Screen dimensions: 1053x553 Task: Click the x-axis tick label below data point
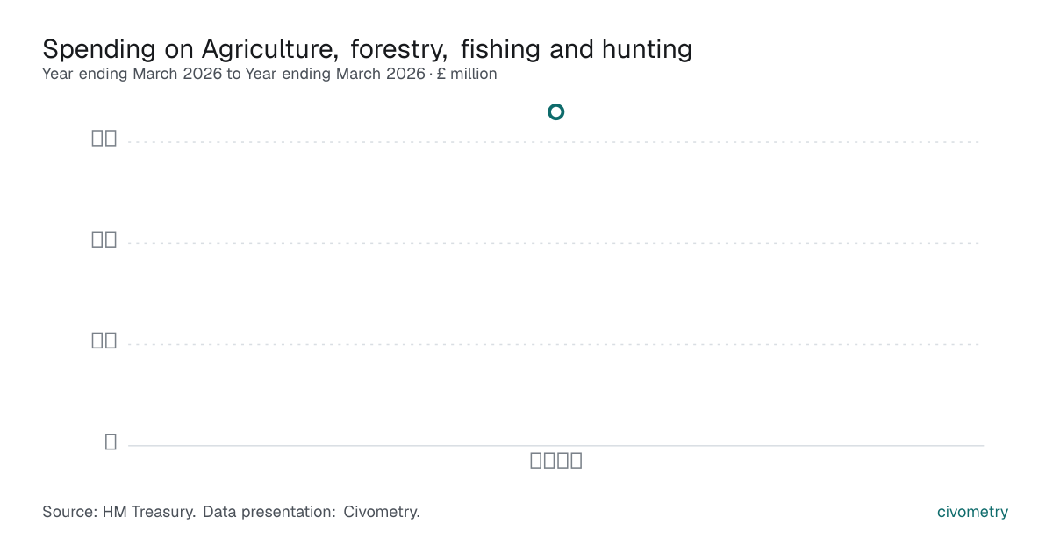pyautogui.click(x=556, y=460)
